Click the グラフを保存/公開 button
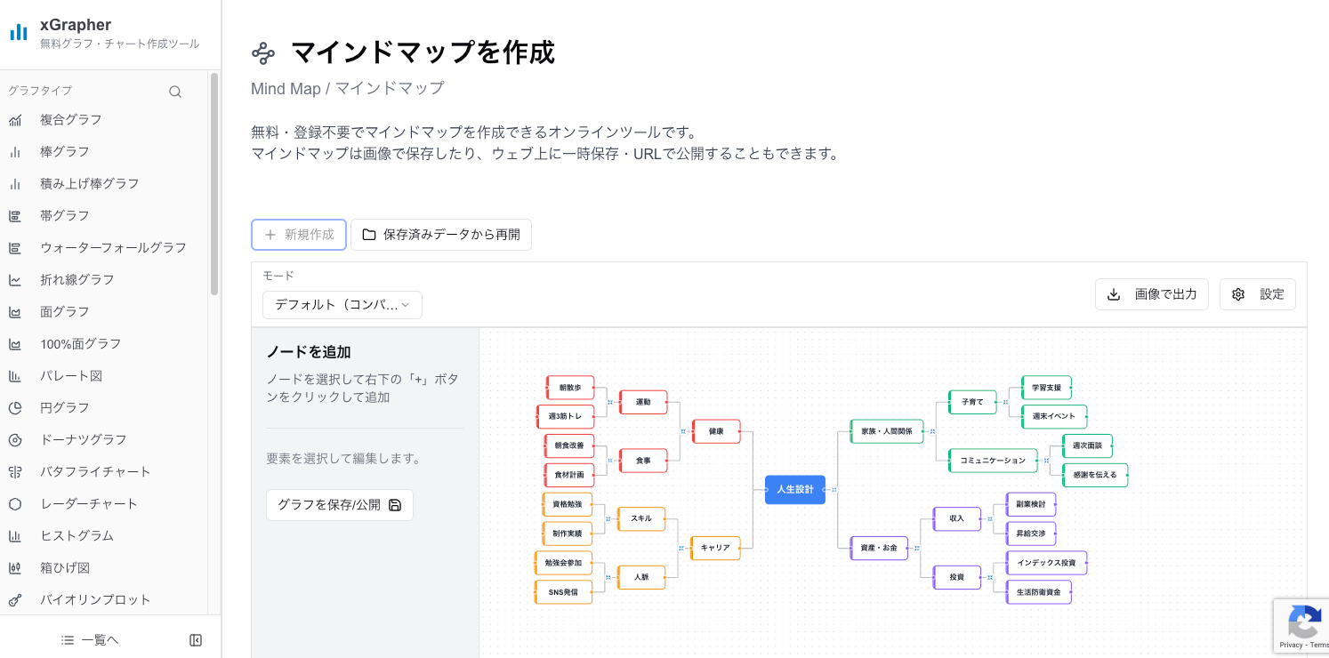This screenshot has width=1329, height=658. (x=339, y=504)
